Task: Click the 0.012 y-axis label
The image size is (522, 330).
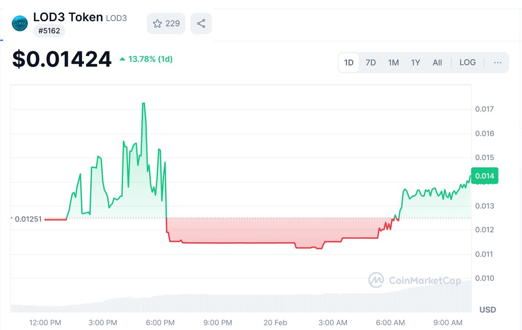Action: 485,230
